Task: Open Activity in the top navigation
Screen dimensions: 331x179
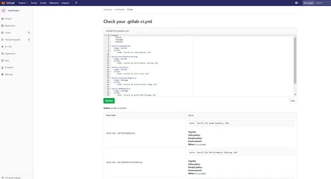Action: [44, 3]
